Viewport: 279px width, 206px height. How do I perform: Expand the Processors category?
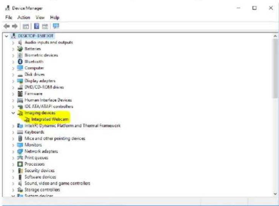13,164
